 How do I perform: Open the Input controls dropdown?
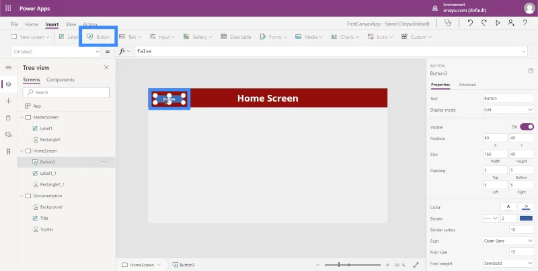(162, 37)
